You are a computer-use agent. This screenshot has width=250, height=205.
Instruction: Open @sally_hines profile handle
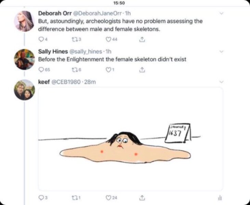coord(85,52)
